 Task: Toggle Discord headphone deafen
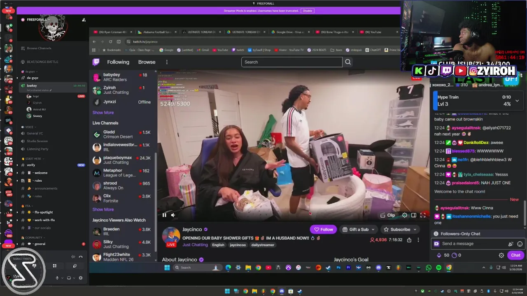(69, 278)
